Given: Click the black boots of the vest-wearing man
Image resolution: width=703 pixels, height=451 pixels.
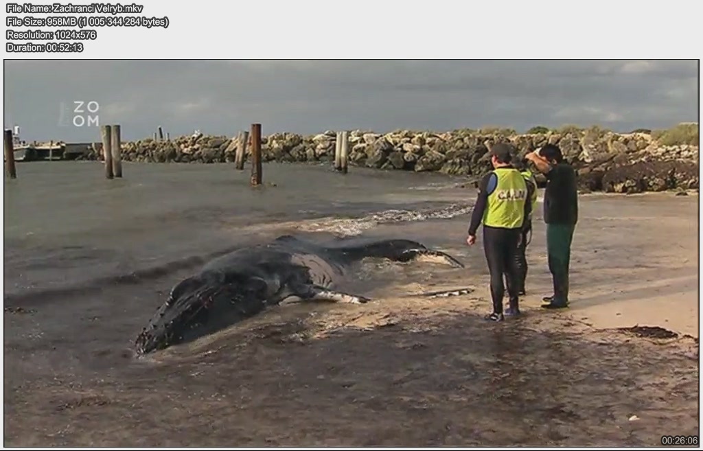Looking at the screenshot, I should pyautogui.click(x=503, y=312).
